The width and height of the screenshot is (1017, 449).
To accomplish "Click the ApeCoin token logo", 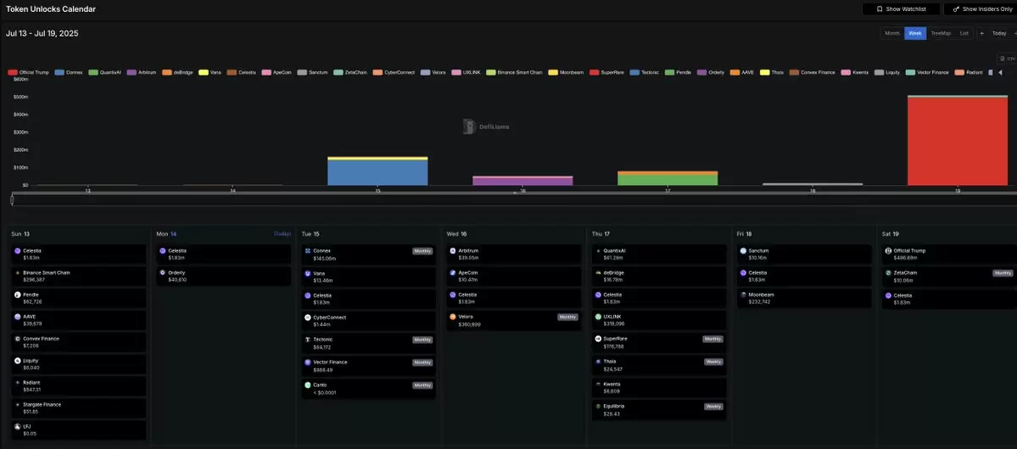I will click(x=453, y=273).
